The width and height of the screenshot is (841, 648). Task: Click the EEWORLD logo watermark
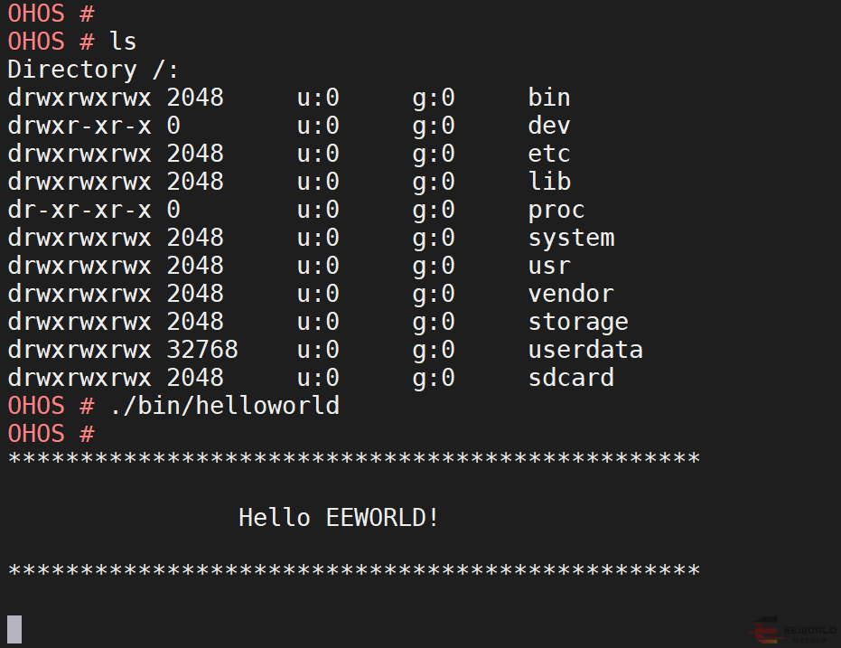[794, 631]
